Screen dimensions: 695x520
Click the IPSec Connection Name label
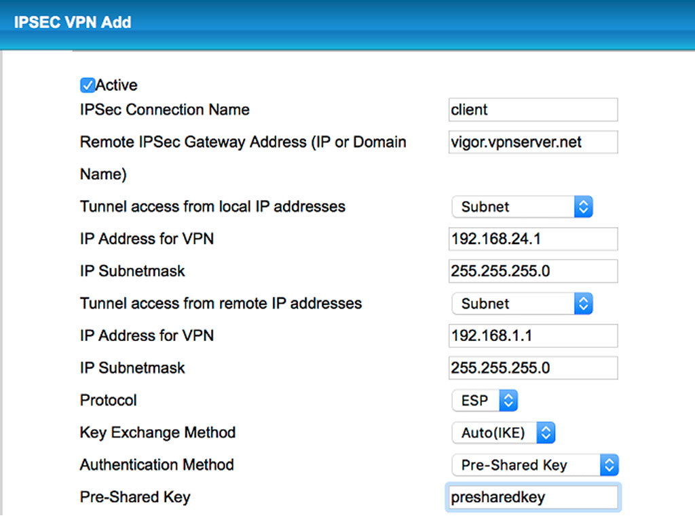164,110
